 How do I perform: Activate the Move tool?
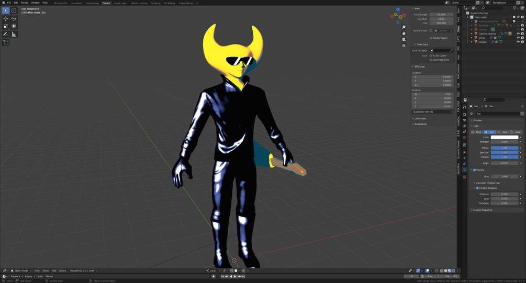pos(6,19)
